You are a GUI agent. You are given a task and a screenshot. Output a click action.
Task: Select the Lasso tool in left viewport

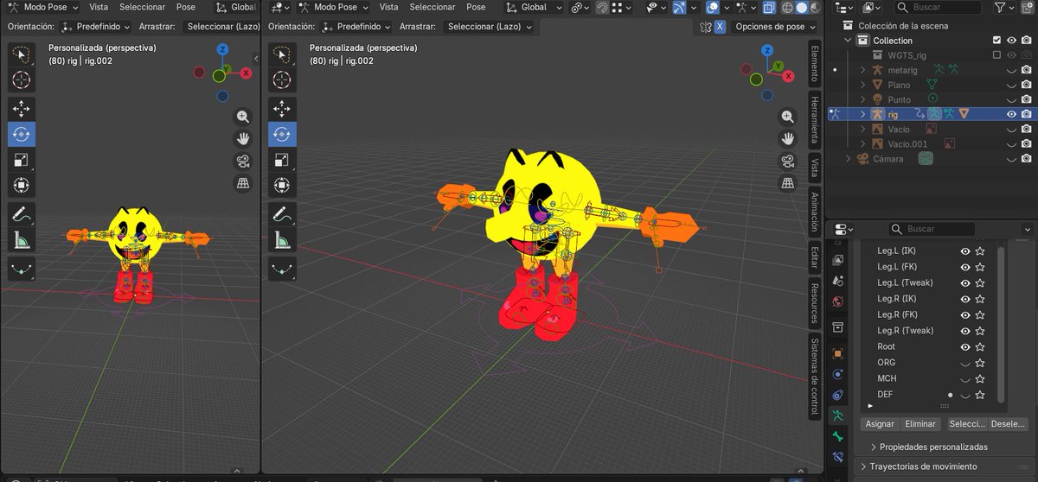(x=21, y=55)
